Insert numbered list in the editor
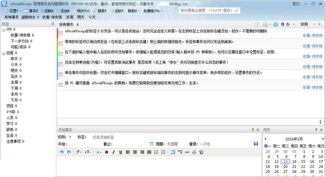325x177 pixels. [156, 152]
